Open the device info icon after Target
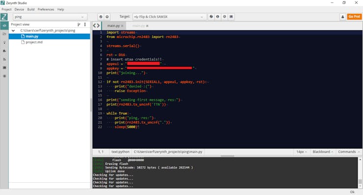The image size is (363, 195). coord(218,17)
